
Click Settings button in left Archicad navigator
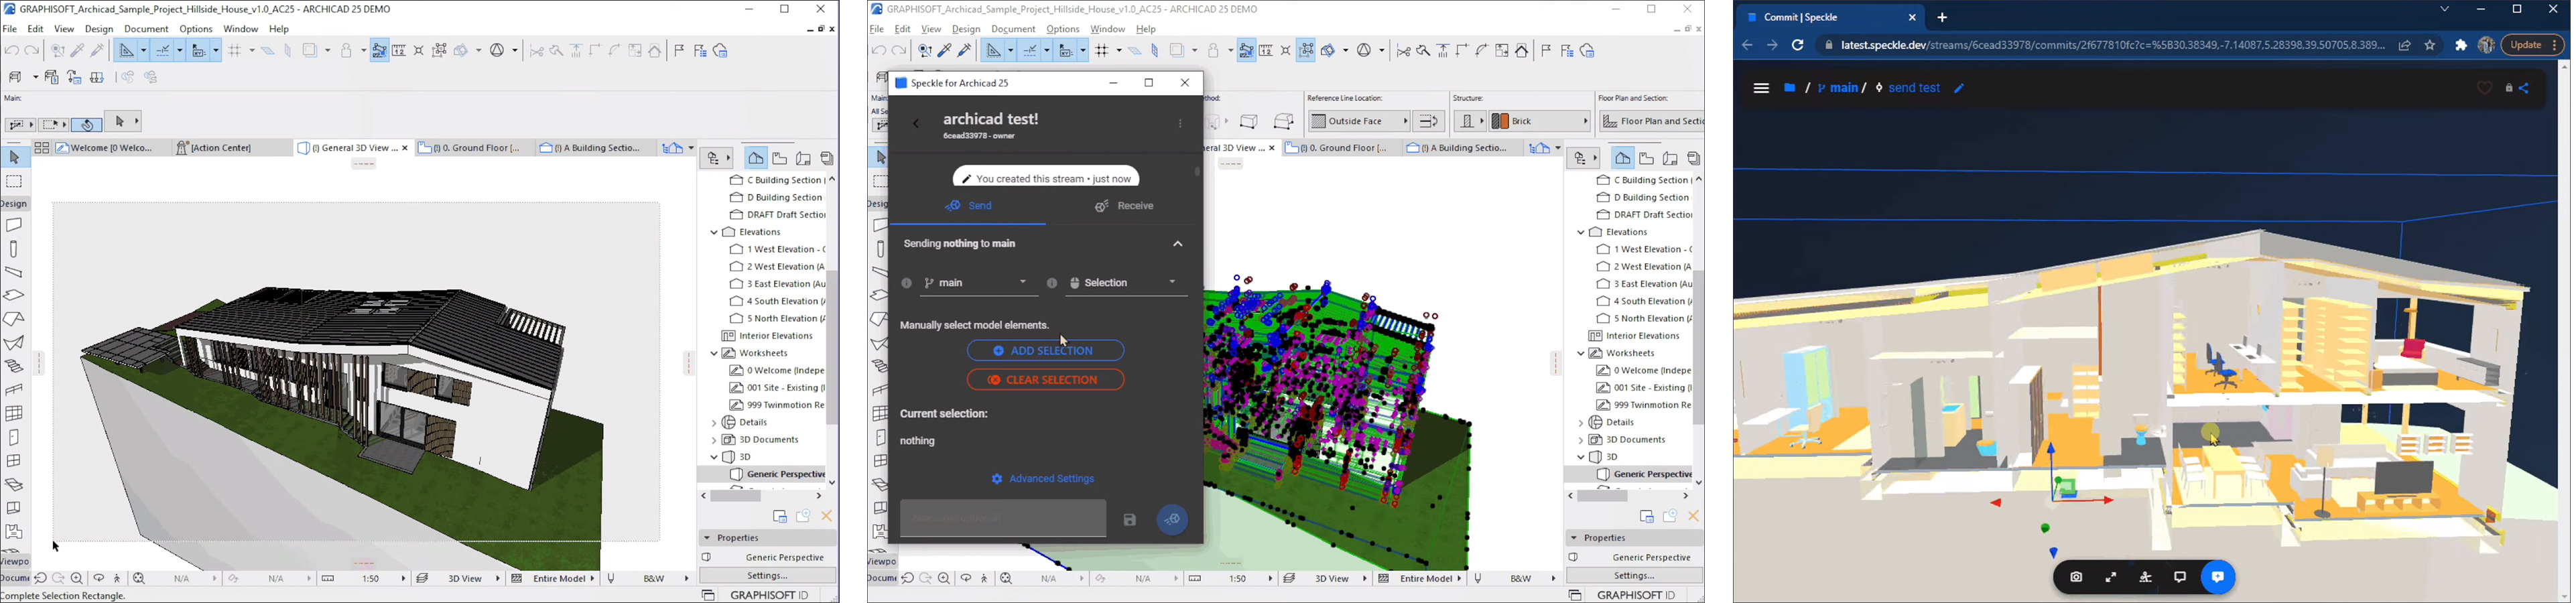[x=768, y=576]
